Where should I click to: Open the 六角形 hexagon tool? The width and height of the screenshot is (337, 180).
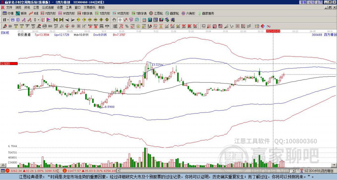point(189,13)
